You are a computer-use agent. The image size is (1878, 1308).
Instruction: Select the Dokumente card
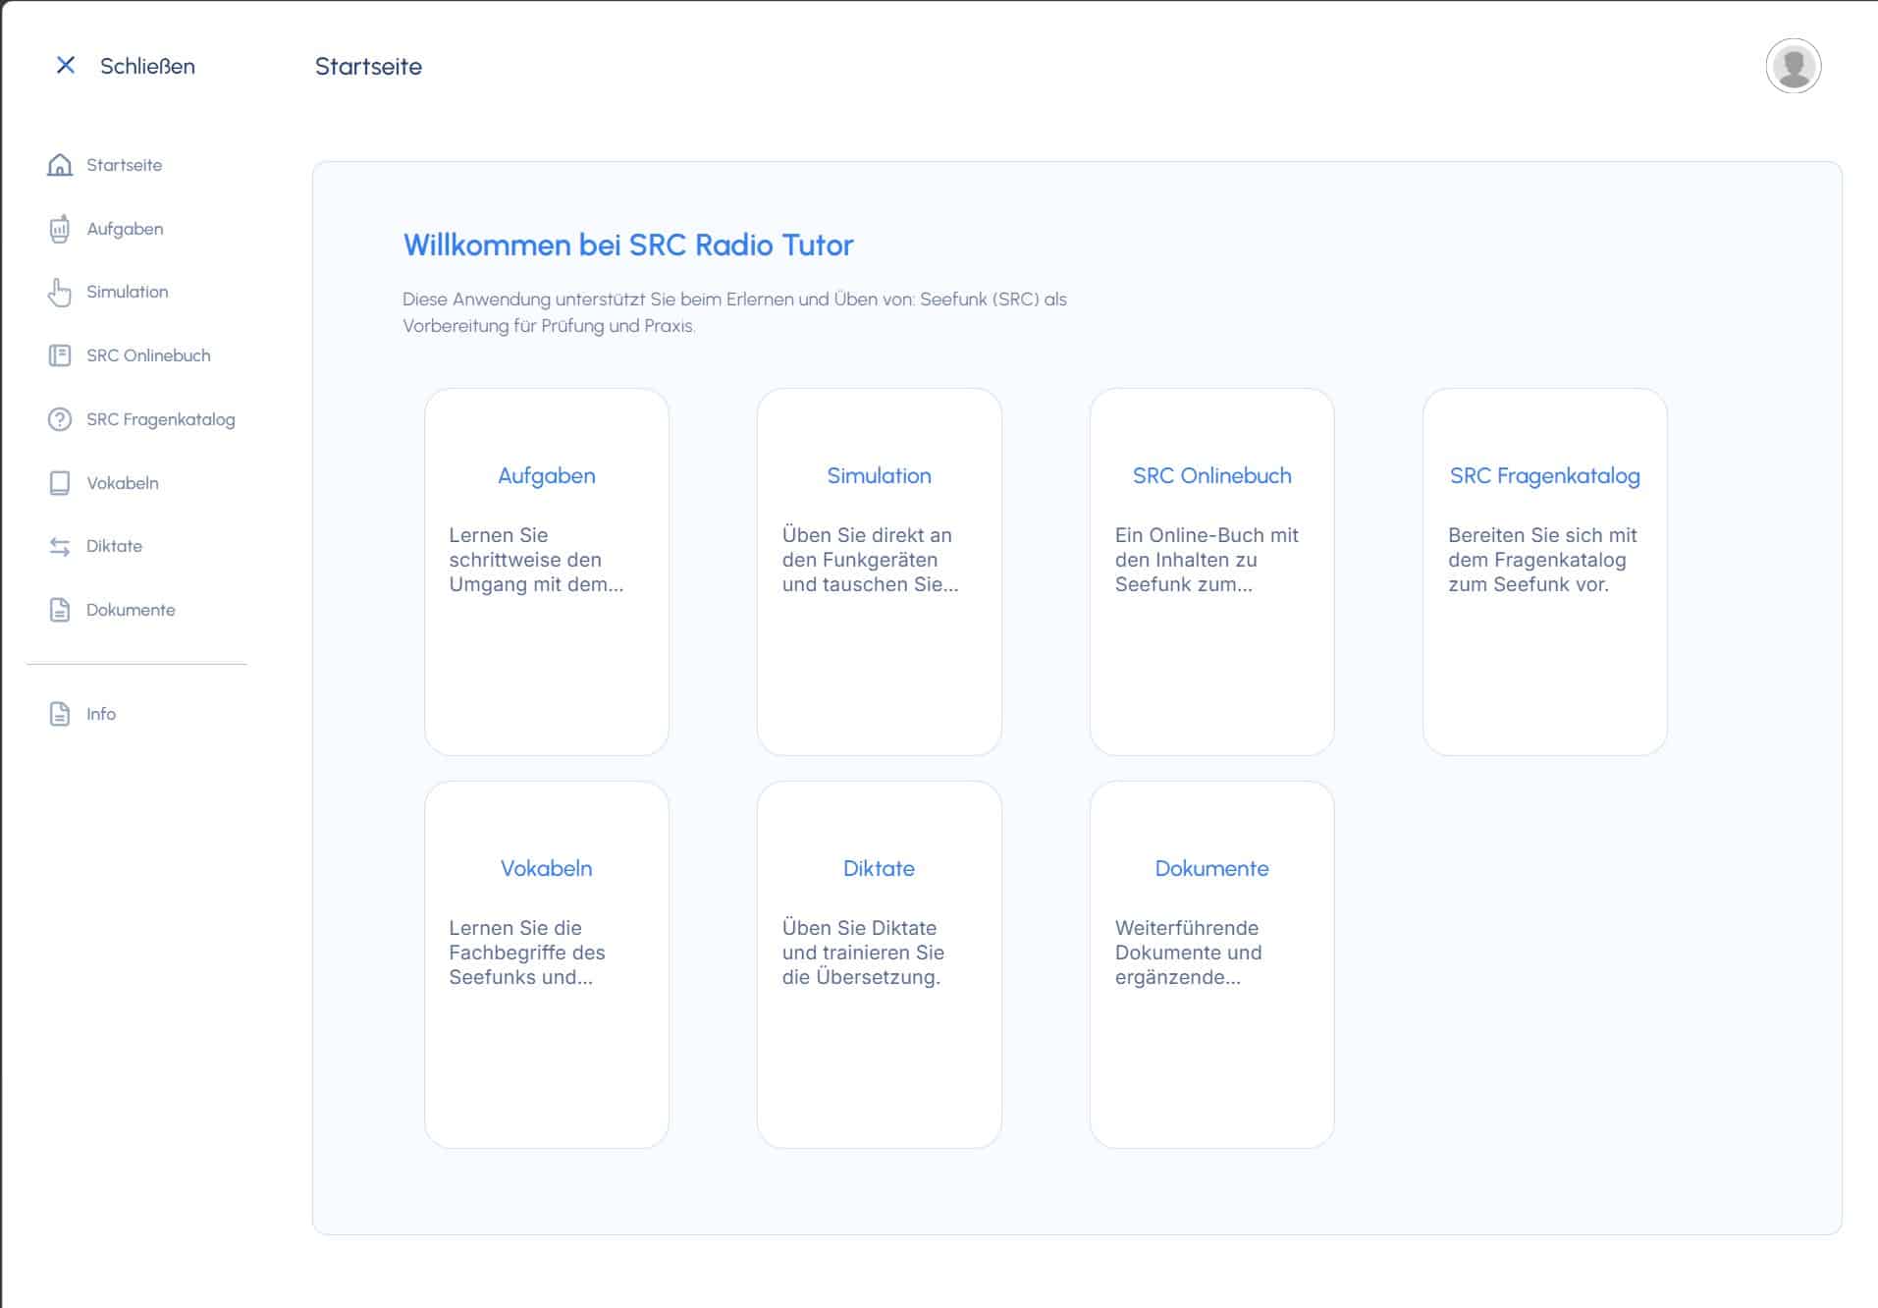pos(1211,963)
